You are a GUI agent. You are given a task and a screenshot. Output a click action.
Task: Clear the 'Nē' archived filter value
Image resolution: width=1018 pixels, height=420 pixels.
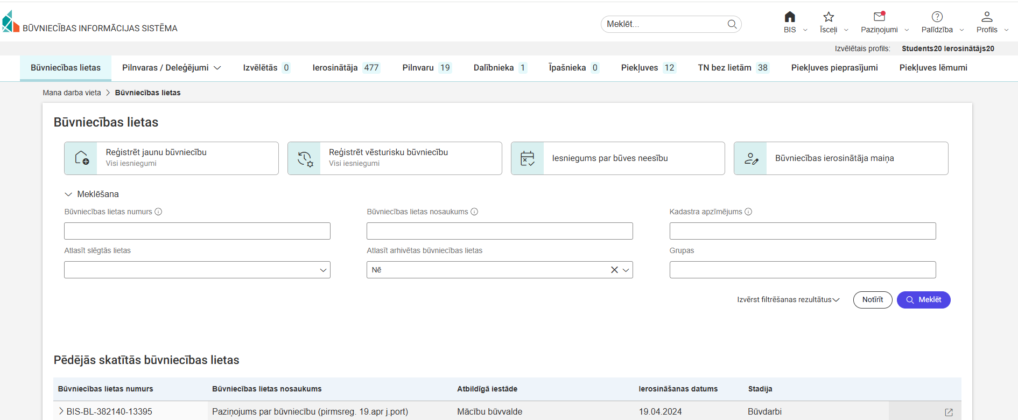coord(614,270)
